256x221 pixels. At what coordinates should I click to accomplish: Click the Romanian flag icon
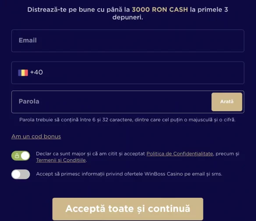click(x=23, y=73)
